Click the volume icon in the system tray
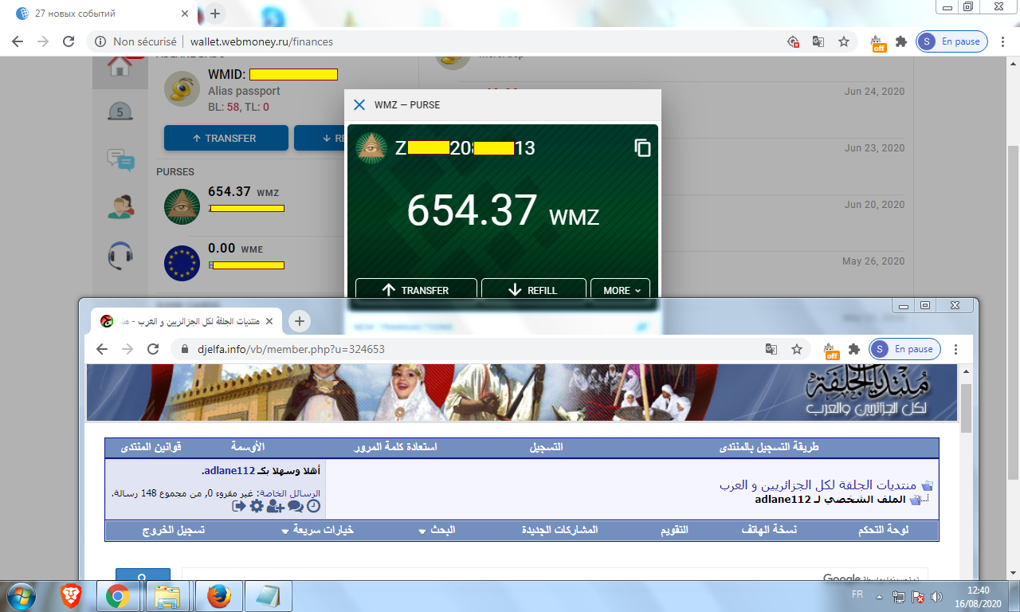This screenshot has width=1020, height=612. 938,595
